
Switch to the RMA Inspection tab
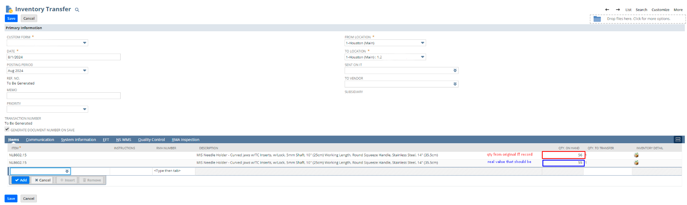point(185,140)
